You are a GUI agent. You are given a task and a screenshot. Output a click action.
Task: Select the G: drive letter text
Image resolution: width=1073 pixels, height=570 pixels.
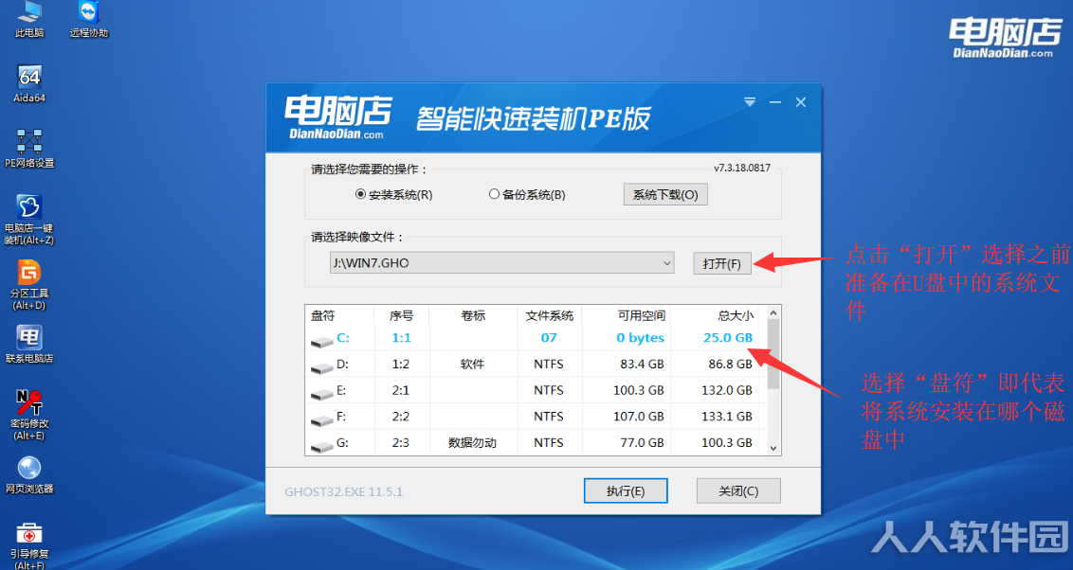tap(343, 443)
